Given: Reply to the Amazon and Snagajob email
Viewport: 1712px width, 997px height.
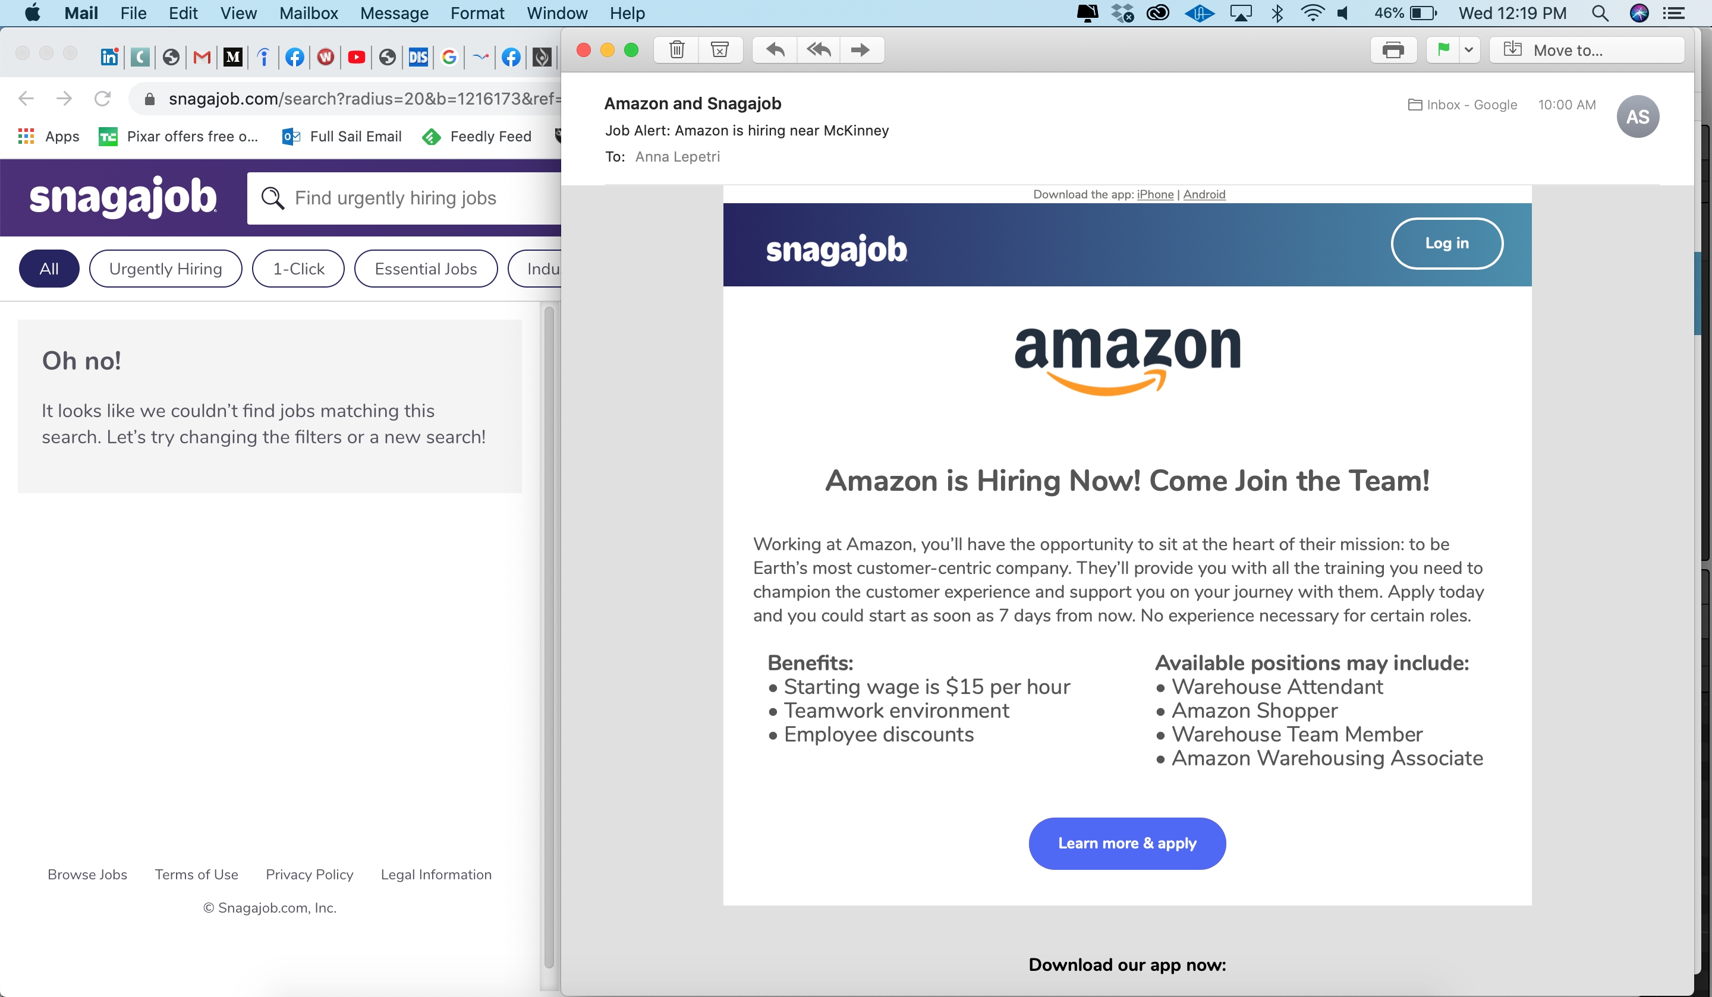Looking at the screenshot, I should (775, 49).
